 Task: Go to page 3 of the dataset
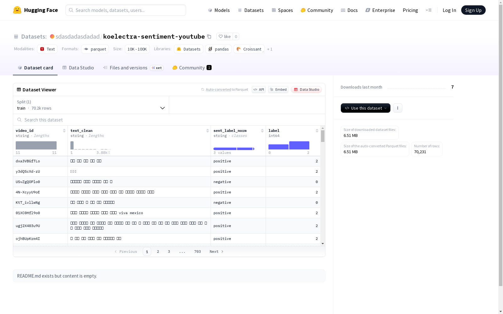point(169,252)
